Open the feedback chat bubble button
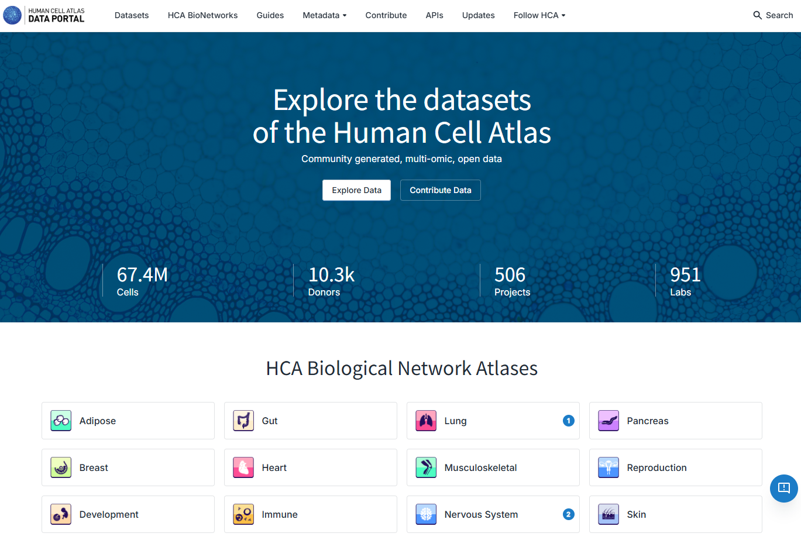801x540 pixels. click(783, 488)
